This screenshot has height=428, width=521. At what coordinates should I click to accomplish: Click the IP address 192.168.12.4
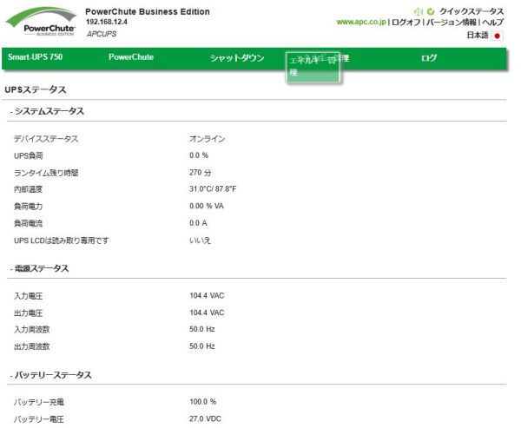coord(106,23)
